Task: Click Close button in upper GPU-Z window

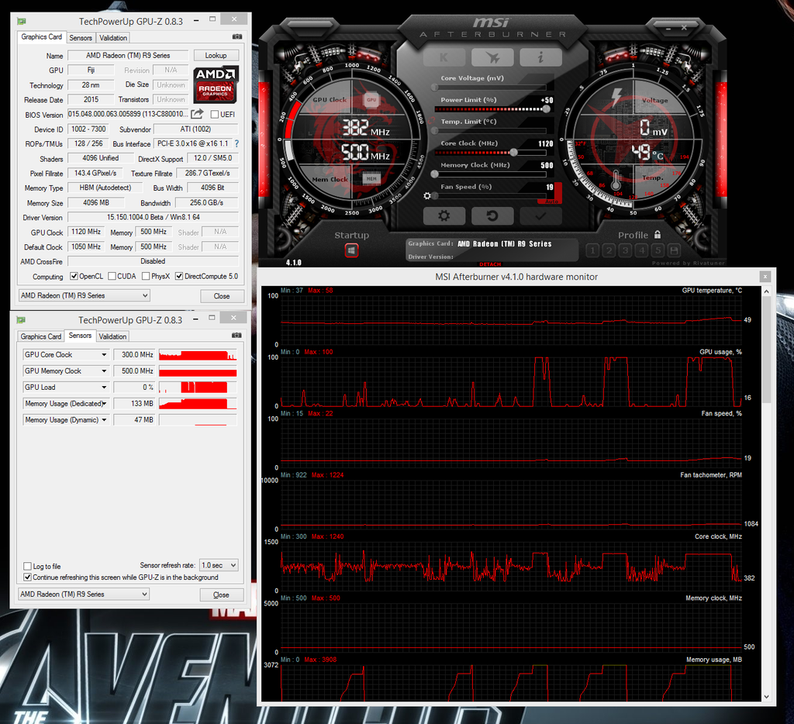Action: pyautogui.click(x=222, y=295)
